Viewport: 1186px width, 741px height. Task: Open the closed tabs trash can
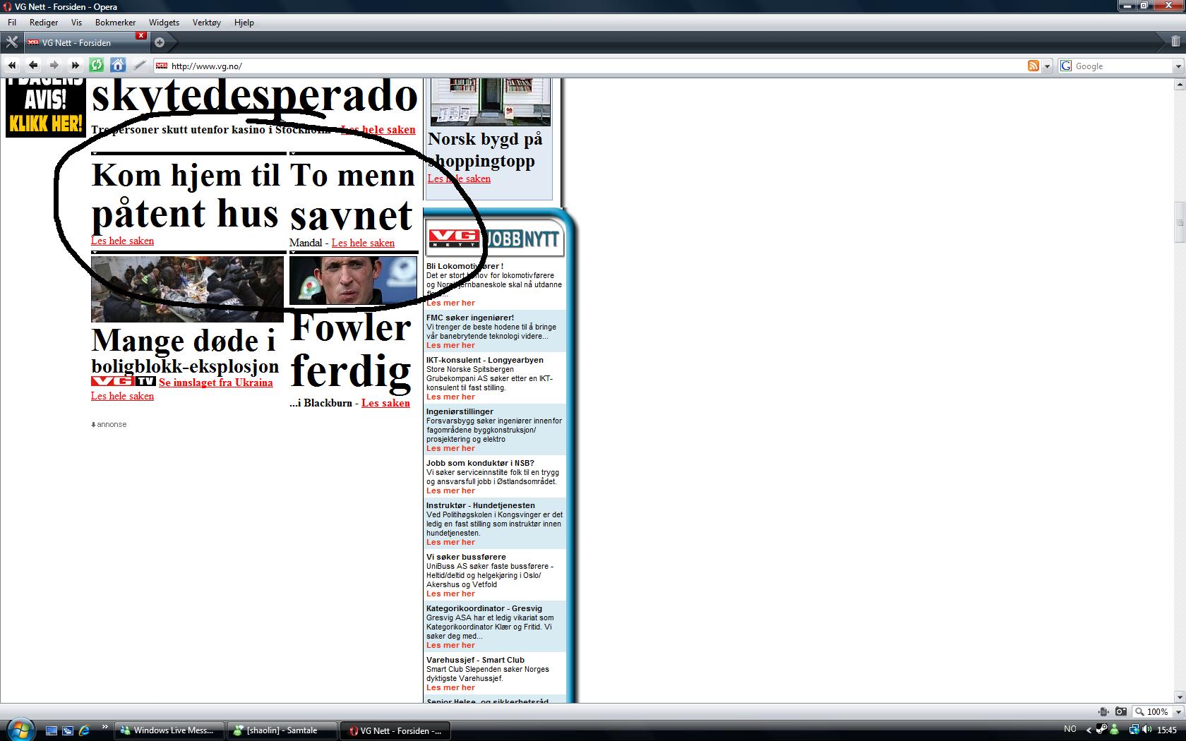1175,42
